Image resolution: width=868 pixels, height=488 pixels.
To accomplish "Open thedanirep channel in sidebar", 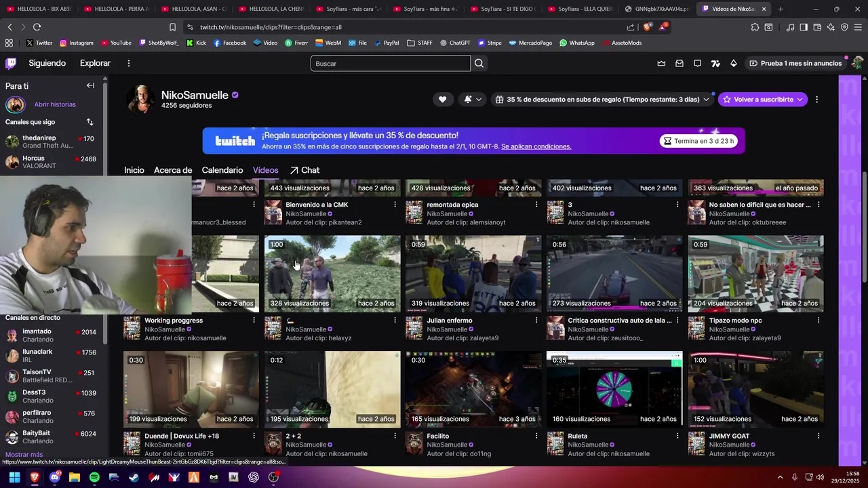I will [51, 142].
